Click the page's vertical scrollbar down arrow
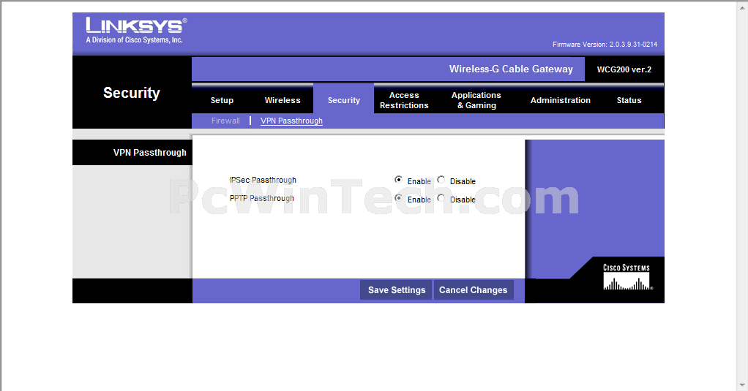 [743, 385]
